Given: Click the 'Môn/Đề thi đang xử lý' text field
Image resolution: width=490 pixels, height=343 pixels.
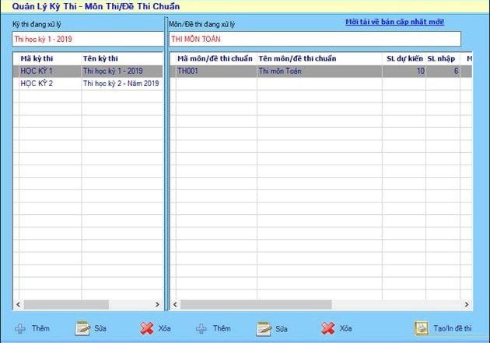Looking at the screenshot, I should click(314, 38).
